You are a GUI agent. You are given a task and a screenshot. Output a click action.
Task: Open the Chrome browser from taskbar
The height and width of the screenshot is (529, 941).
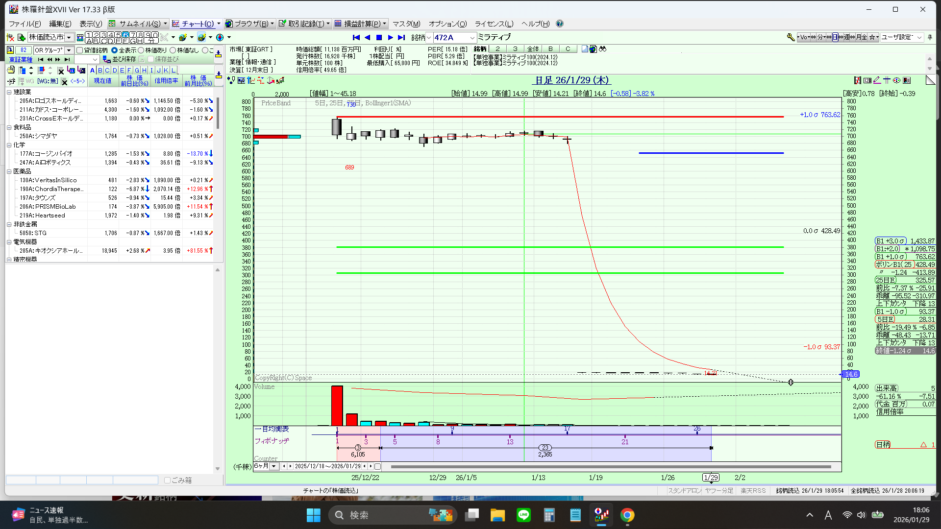point(627,515)
